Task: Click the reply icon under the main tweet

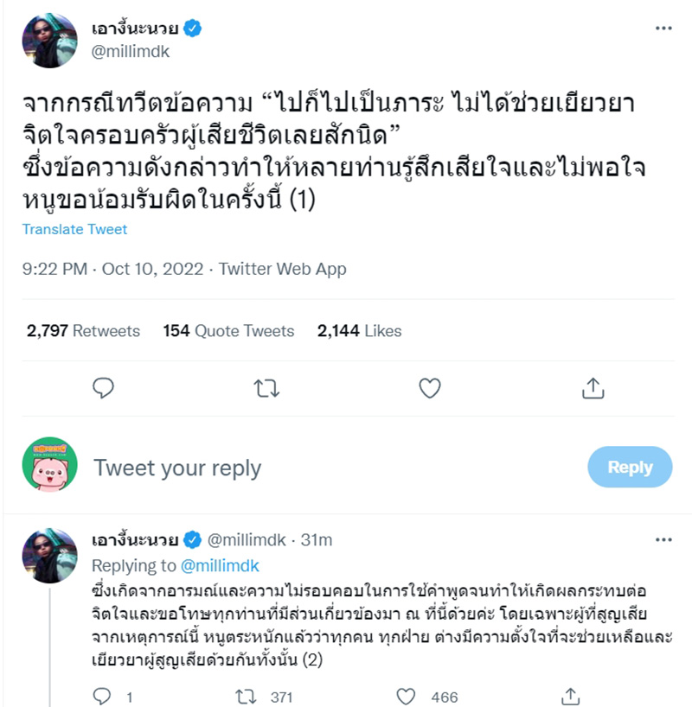Action: coord(104,390)
